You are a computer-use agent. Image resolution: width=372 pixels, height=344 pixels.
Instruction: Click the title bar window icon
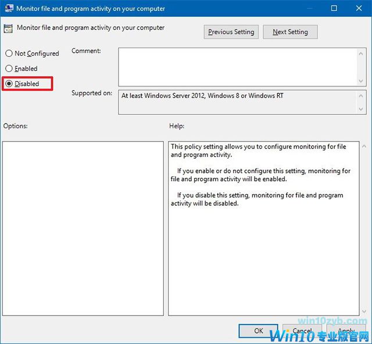9,9
